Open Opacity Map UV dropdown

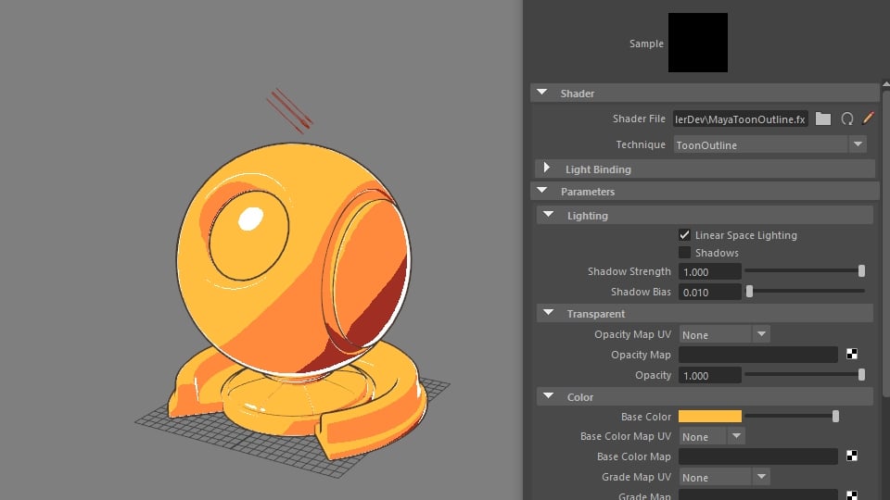click(x=760, y=334)
